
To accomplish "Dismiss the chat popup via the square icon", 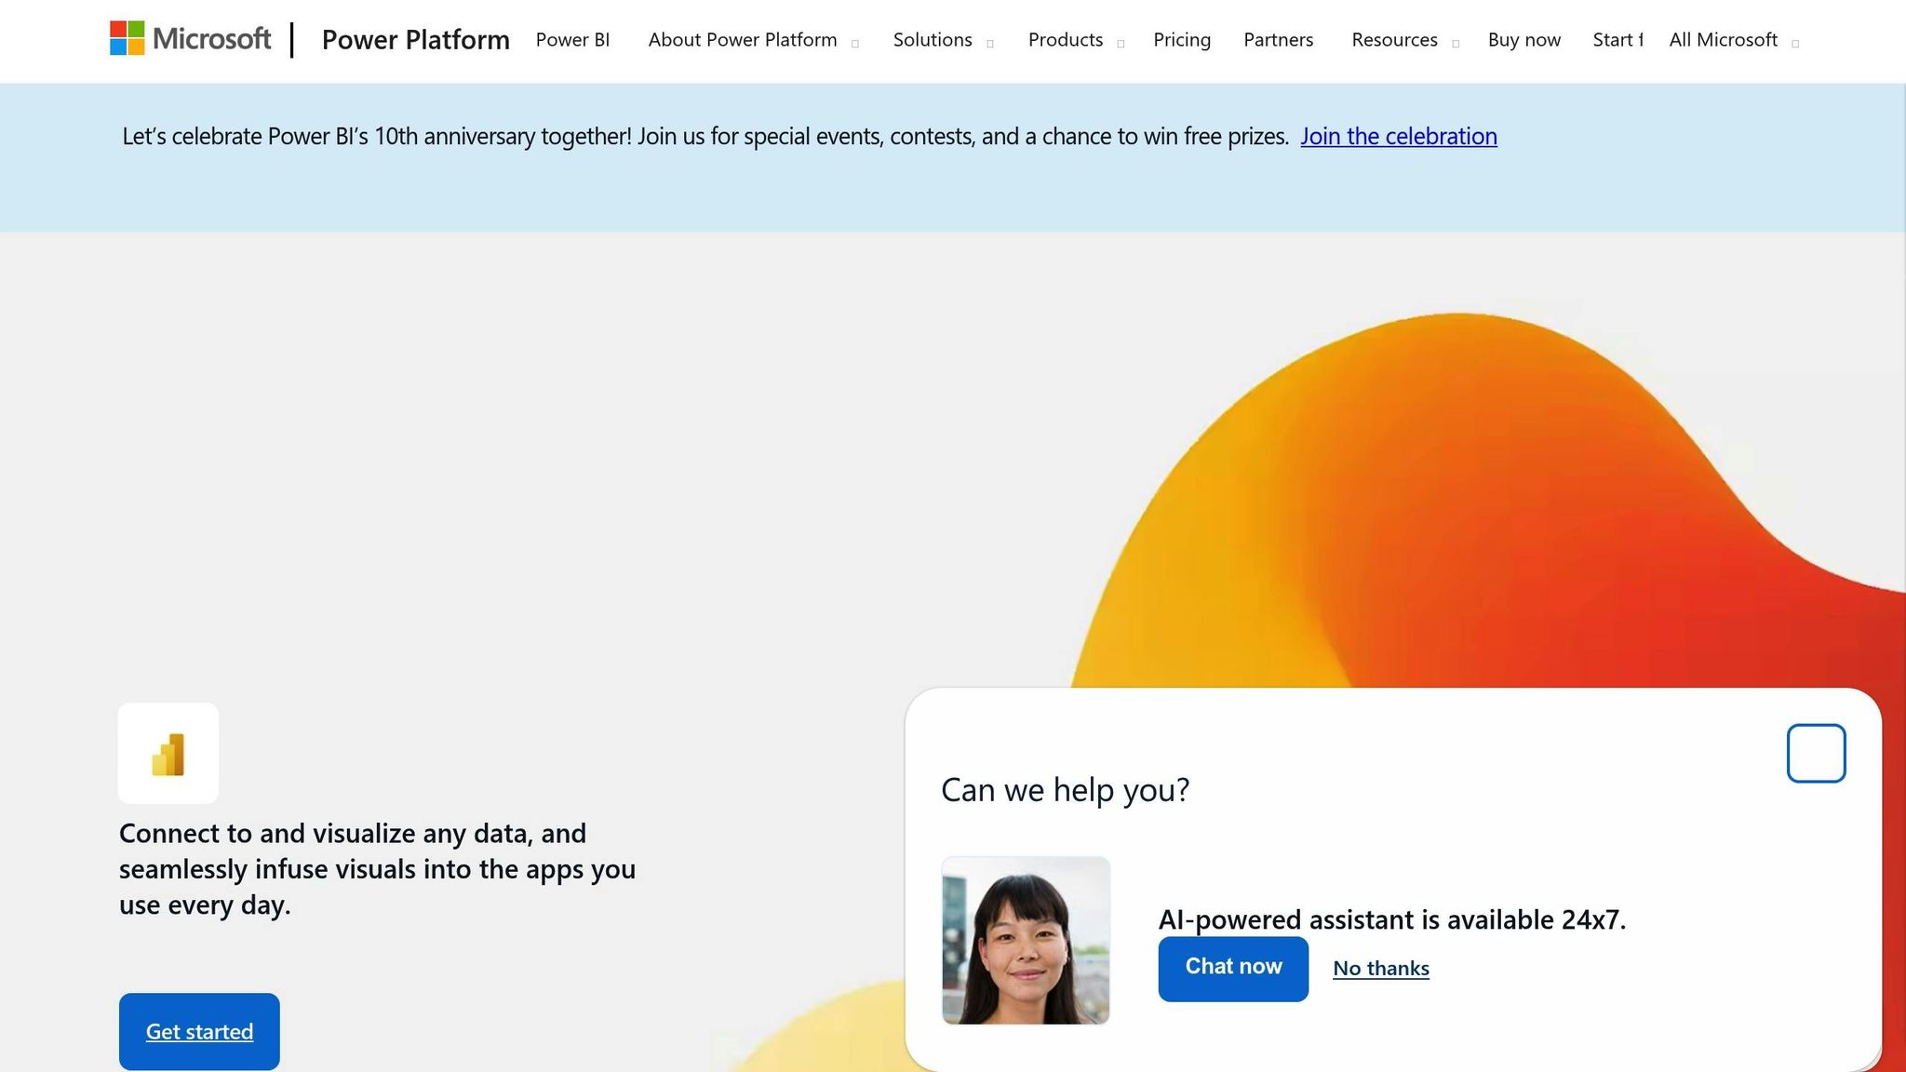I will point(1815,752).
